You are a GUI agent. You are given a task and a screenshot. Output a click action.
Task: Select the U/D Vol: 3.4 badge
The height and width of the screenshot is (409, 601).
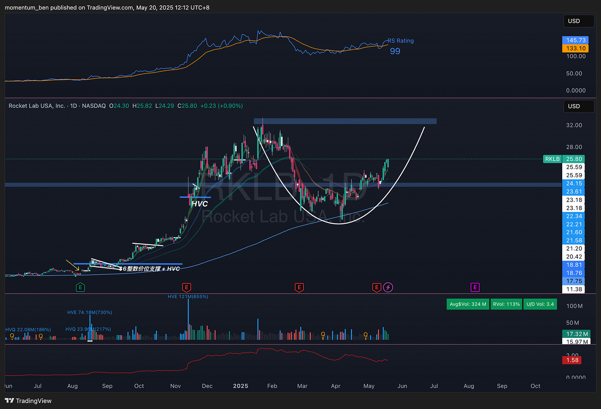(540, 304)
